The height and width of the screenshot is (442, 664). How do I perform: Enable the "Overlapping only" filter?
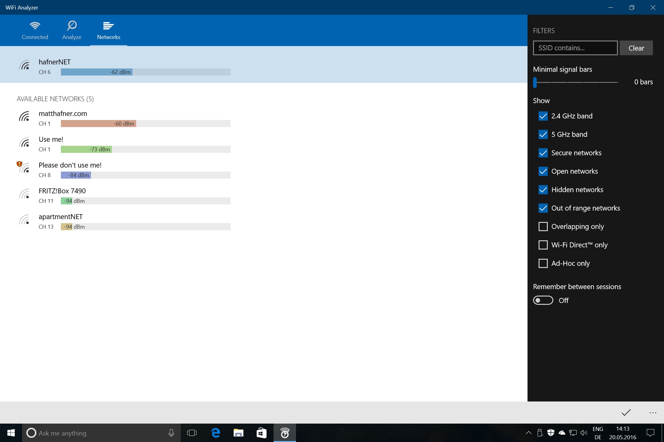click(x=543, y=227)
